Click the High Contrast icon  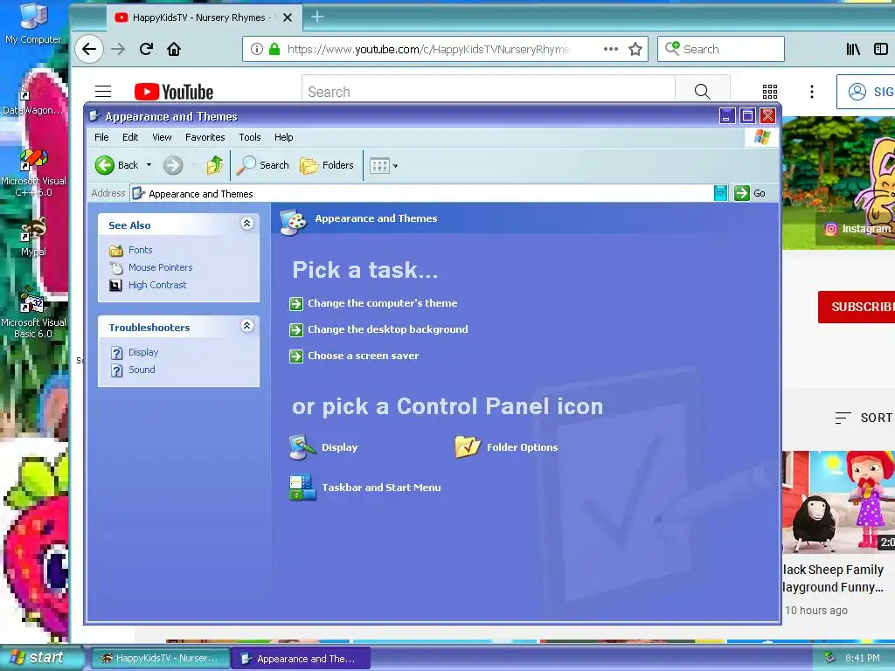116,286
